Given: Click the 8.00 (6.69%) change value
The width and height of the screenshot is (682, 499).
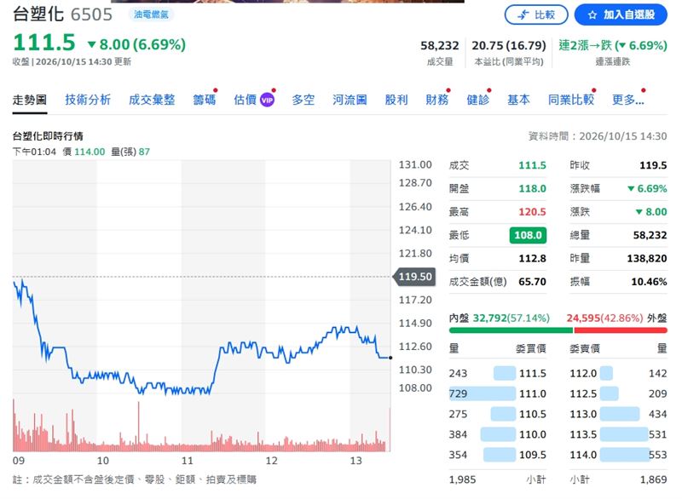Looking at the screenshot, I should (137, 44).
